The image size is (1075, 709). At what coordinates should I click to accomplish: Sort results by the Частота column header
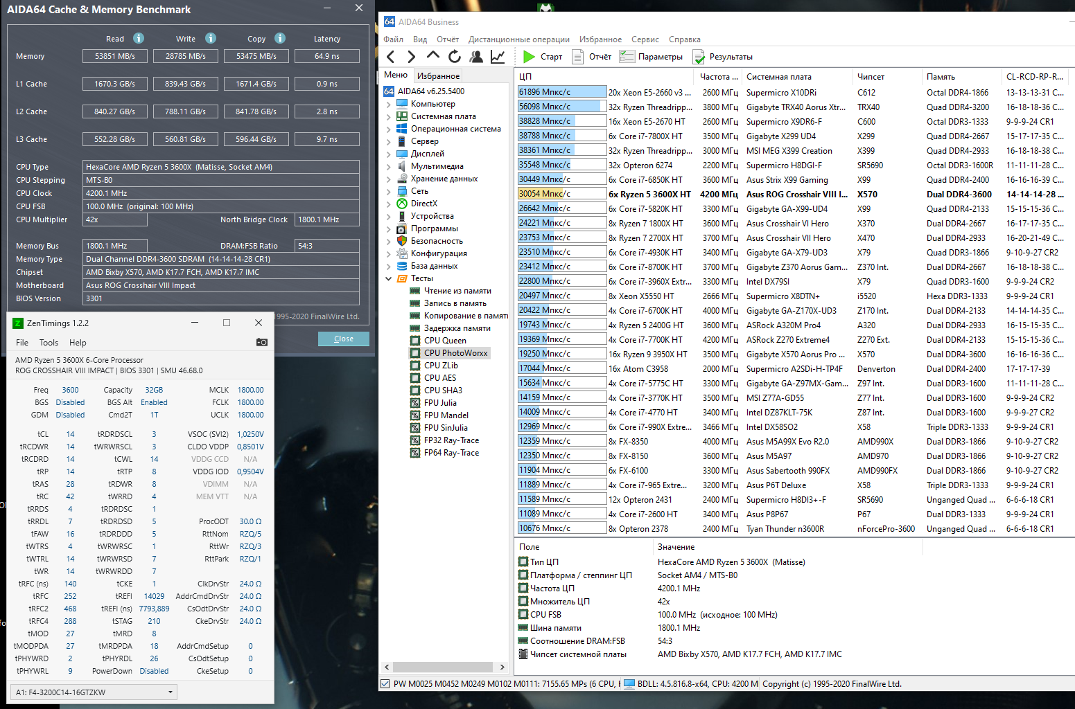click(717, 77)
